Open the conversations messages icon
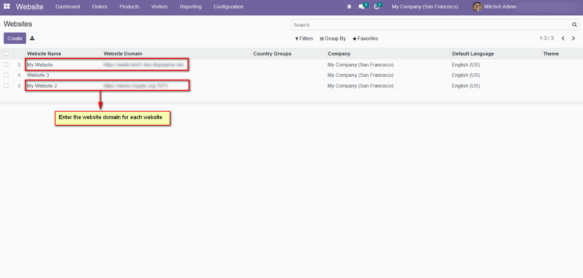The height and width of the screenshot is (278, 583). [x=361, y=7]
